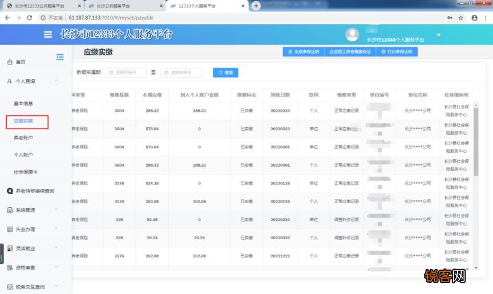Click the table's vertical scrollbar thumb
The width and height of the screenshot is (493, 294).
pyautogui.click(x=476, y=142)
